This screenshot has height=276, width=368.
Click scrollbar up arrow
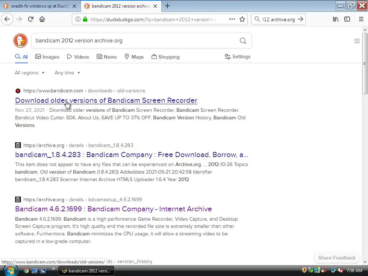click(365, 30)
